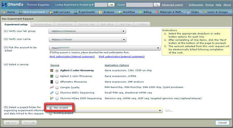The height and width of the screenshot is (128, 233).
Task: Click the magnifier search button
Action: click(x=157, y=5)
